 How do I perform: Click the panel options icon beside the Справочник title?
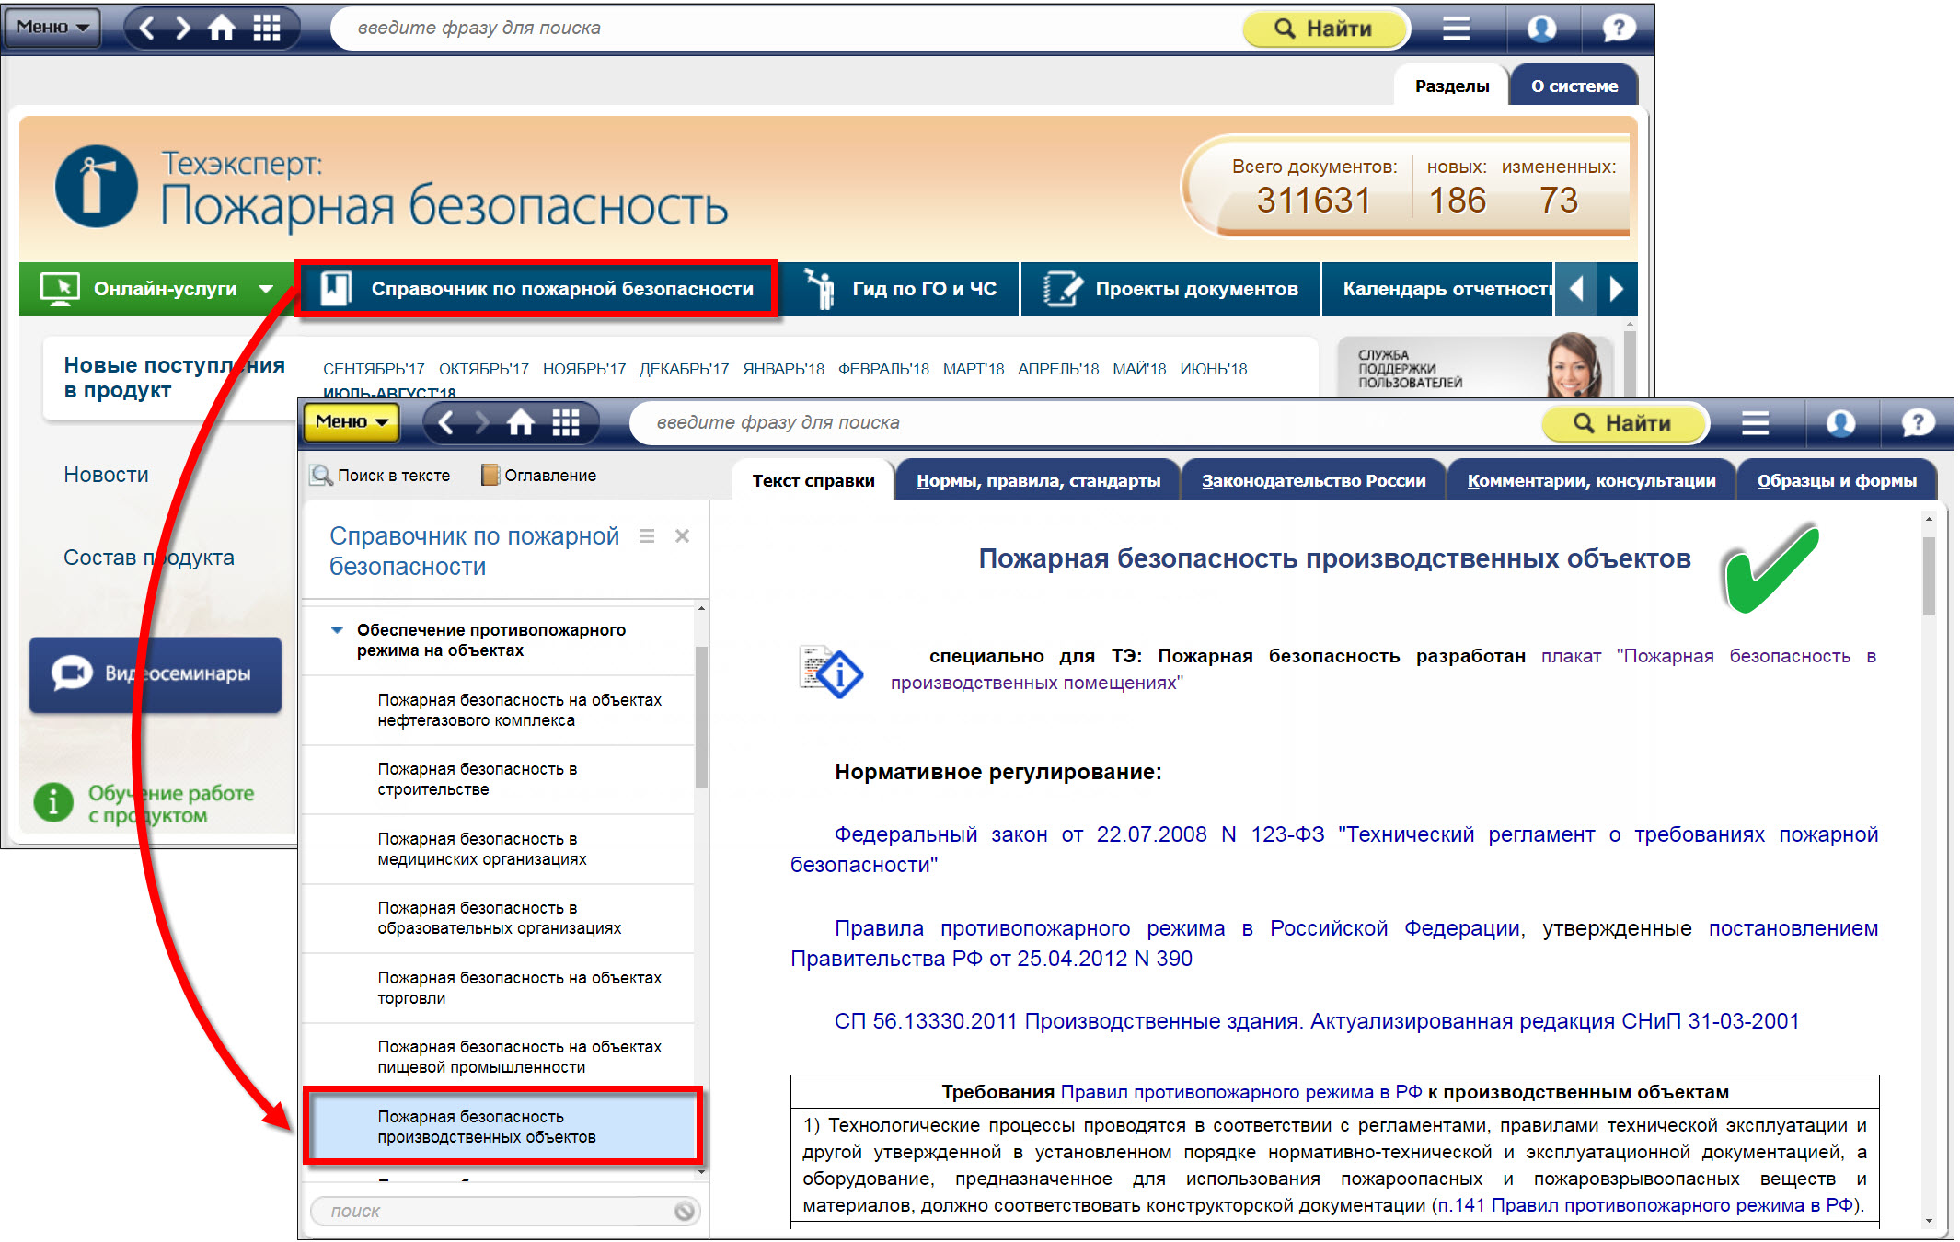coord(647,536)
